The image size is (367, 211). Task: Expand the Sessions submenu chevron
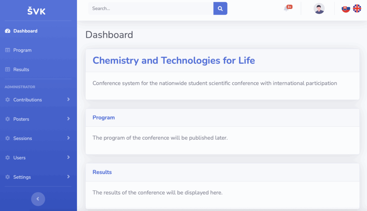(x=68, y=138)
